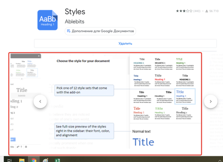Click the 56 710 users number
Image resolution: width=223 pixels, height=162 pixels.
214,11
